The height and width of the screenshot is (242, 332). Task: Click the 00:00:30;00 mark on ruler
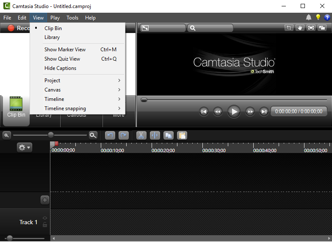(x=214, y=150)
